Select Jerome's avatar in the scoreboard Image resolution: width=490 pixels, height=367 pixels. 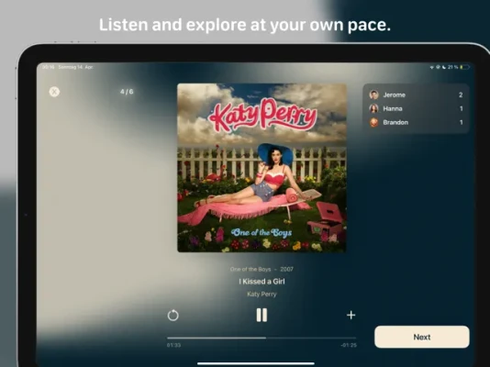[x=374, y=95]
